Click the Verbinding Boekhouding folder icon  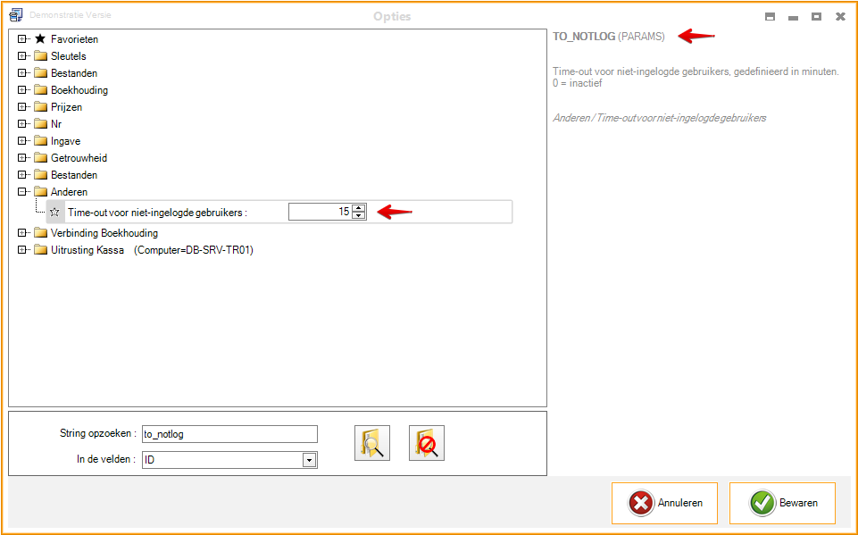[40, 233]
